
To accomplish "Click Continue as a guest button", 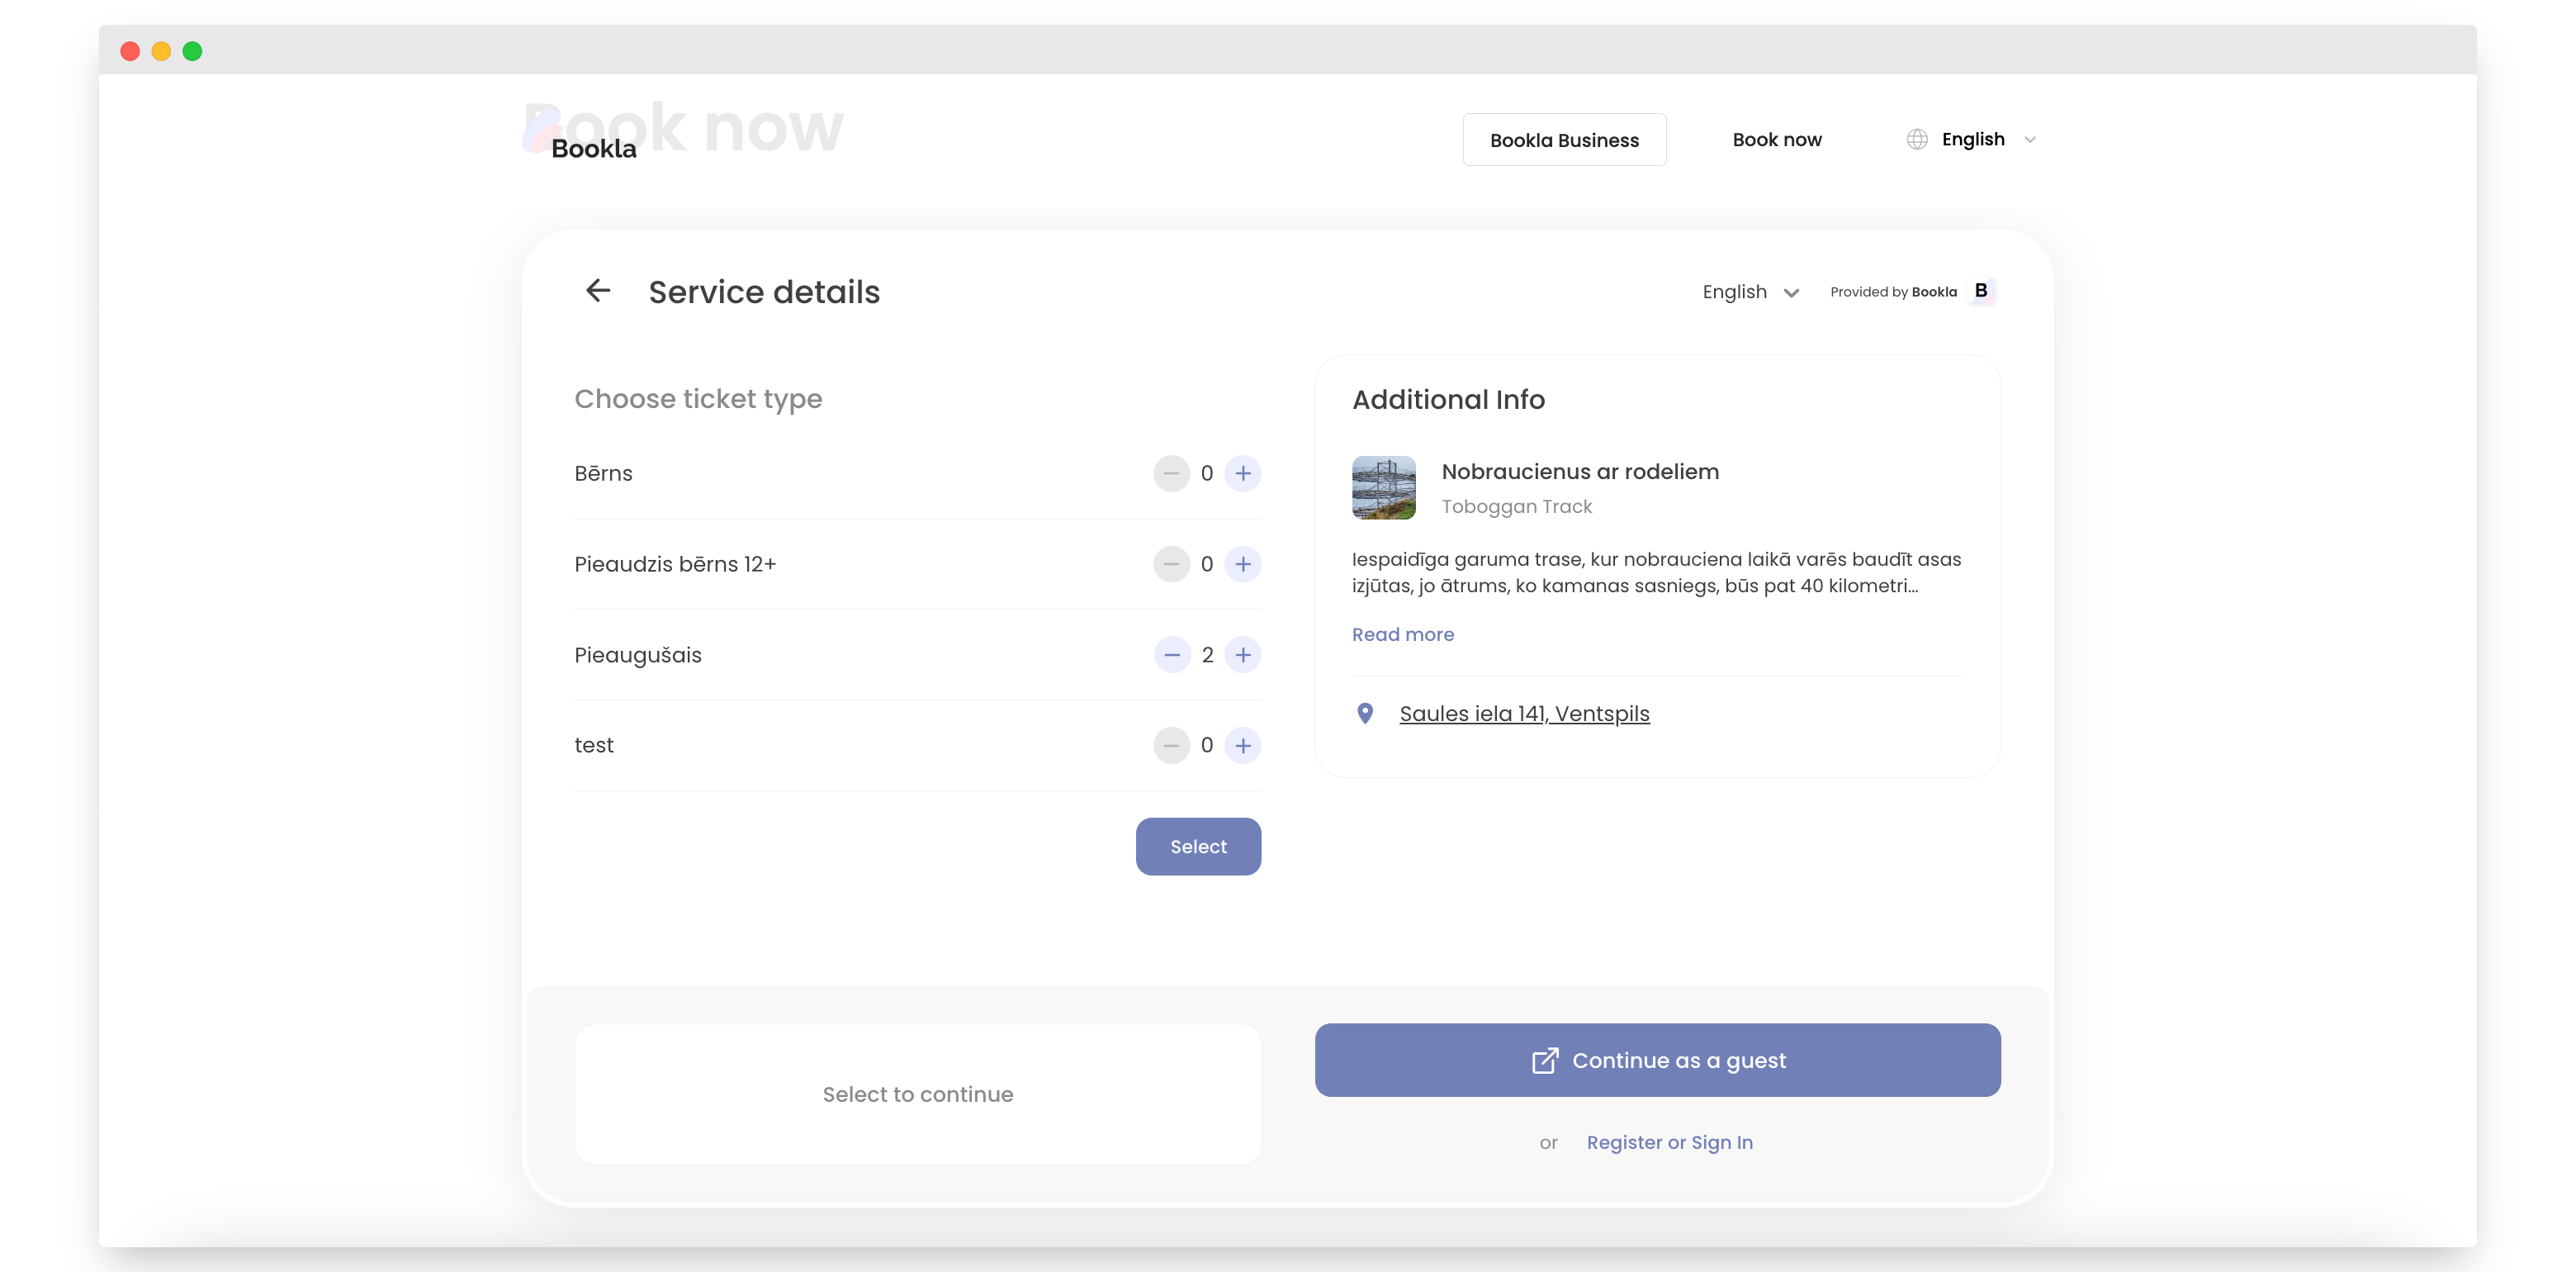I will [x=1657, y=1060].
